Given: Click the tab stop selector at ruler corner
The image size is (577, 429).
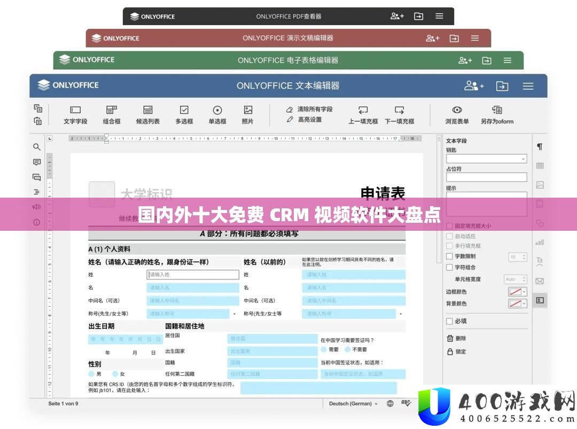Looking at the screenshot, I should click(50, 138).
